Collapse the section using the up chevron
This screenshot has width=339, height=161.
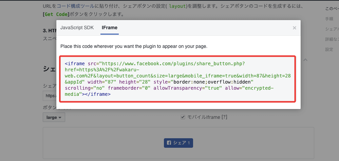coord(305,60)
